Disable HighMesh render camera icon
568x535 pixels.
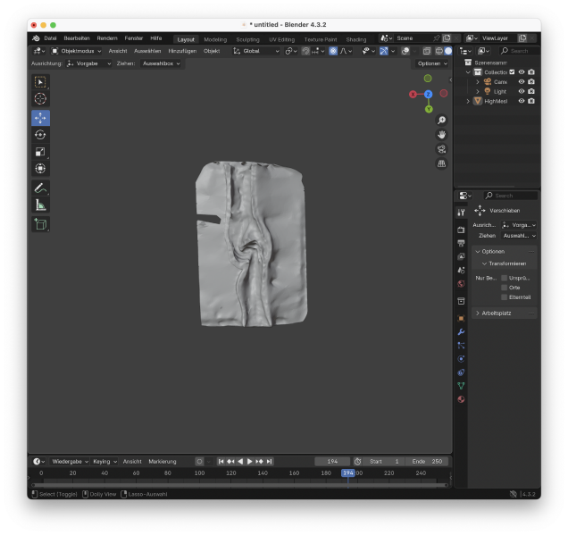tap(531, 101)
